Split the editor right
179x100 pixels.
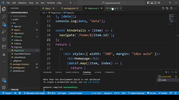click(x=171, y=8)
